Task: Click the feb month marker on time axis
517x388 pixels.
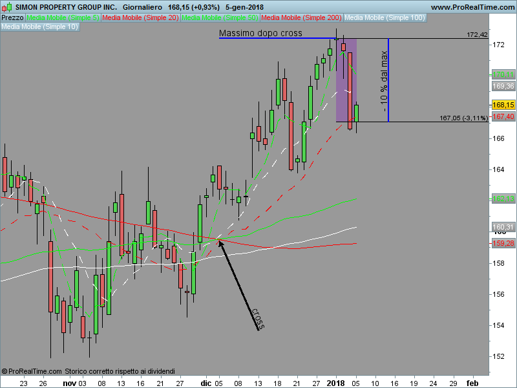Action: pyautogui.click(x=472, y=383)
